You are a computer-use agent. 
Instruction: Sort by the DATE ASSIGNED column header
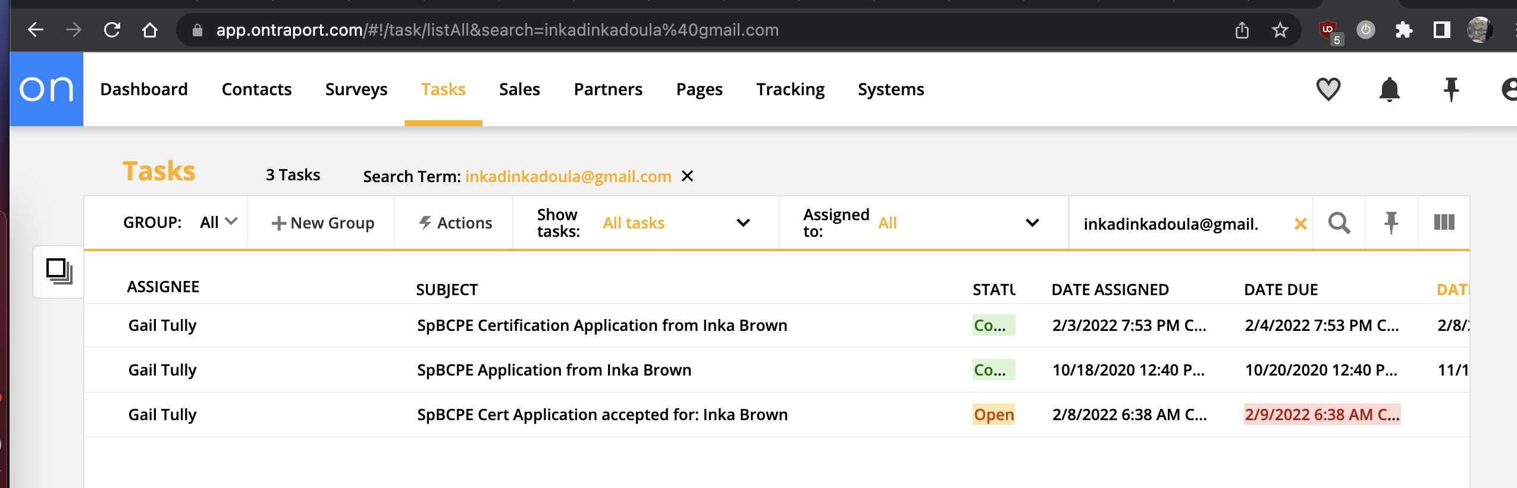coord(1110,290)
